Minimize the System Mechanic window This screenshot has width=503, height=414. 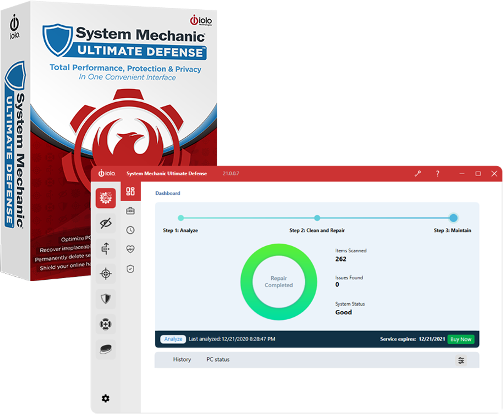pyautogui.click(x=462, y=174)
